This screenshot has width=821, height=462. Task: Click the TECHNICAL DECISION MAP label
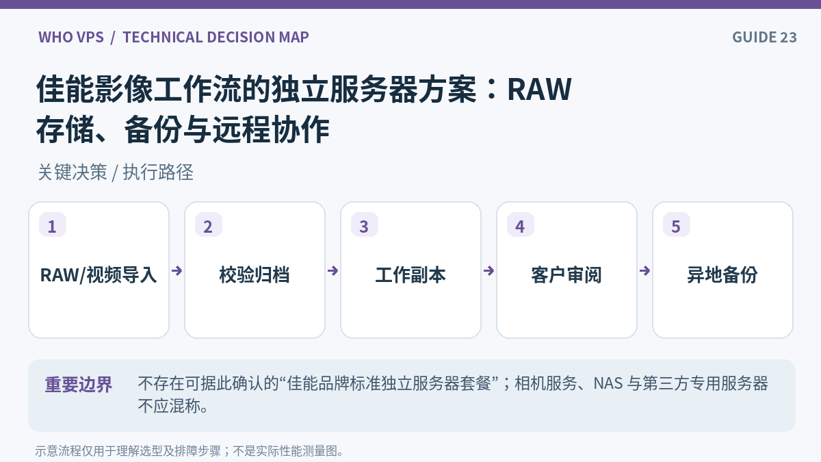[x=216, y=37]
